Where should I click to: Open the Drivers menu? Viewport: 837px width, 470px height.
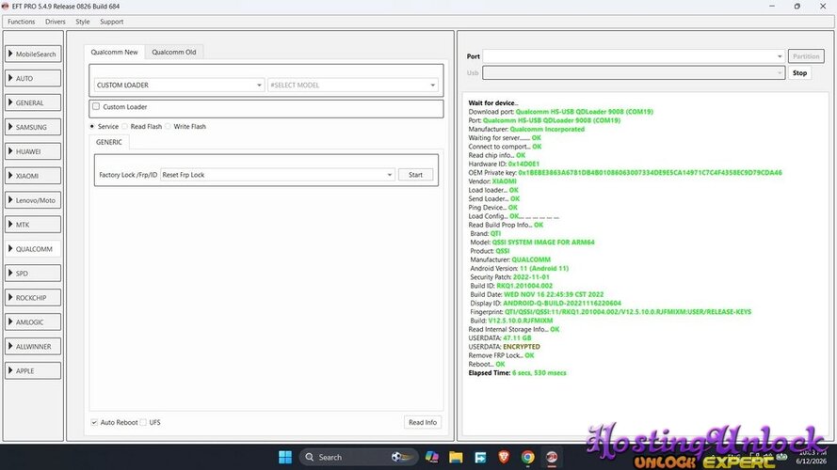coord(55,22)
